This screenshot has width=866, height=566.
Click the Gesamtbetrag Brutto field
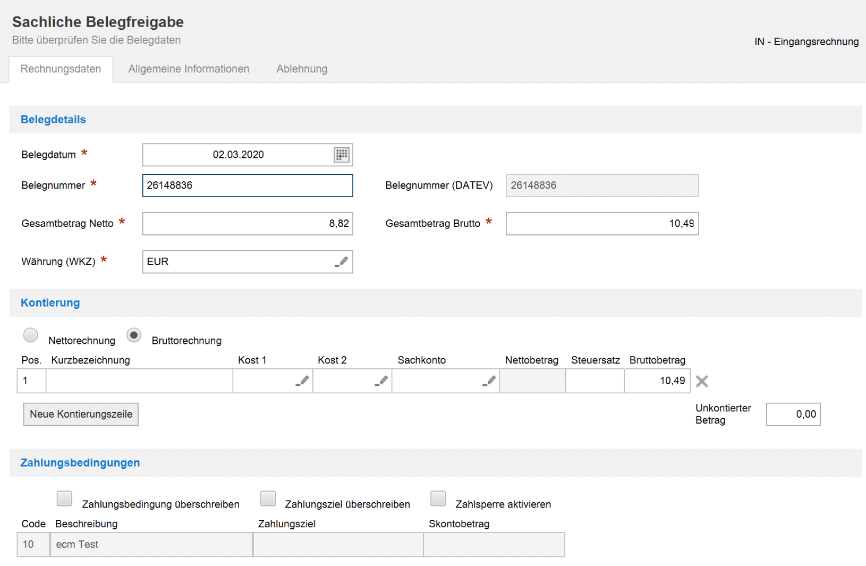(601, 224)
